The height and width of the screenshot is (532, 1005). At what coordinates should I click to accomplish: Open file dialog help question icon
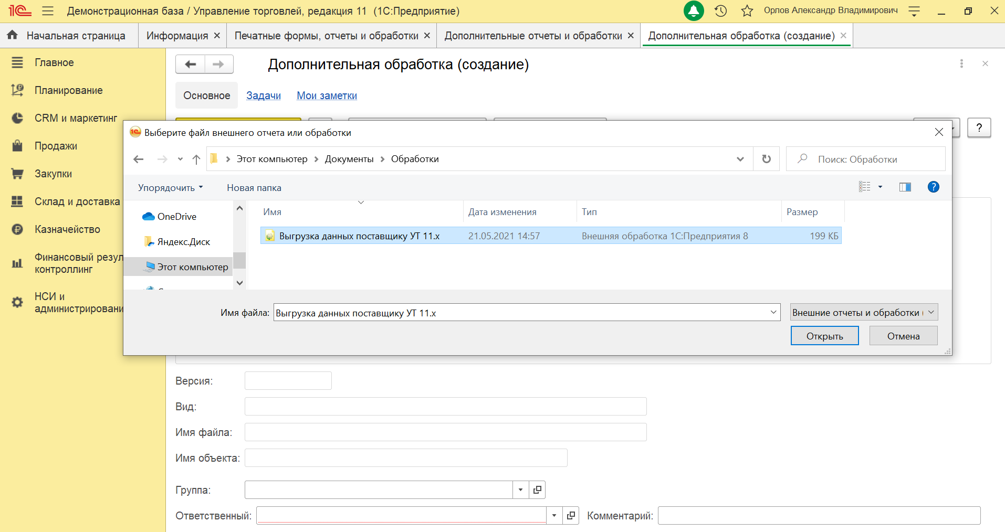click(x=934, y=187)
